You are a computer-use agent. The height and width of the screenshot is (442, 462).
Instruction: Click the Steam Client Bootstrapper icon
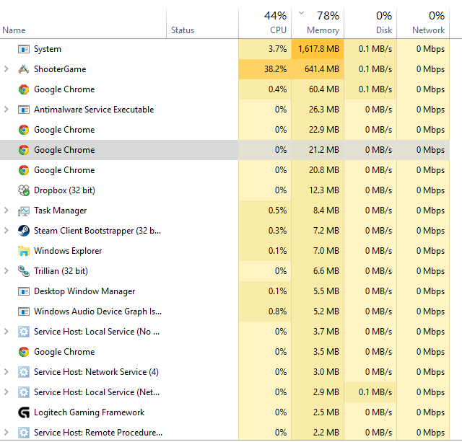click(24, 231)
